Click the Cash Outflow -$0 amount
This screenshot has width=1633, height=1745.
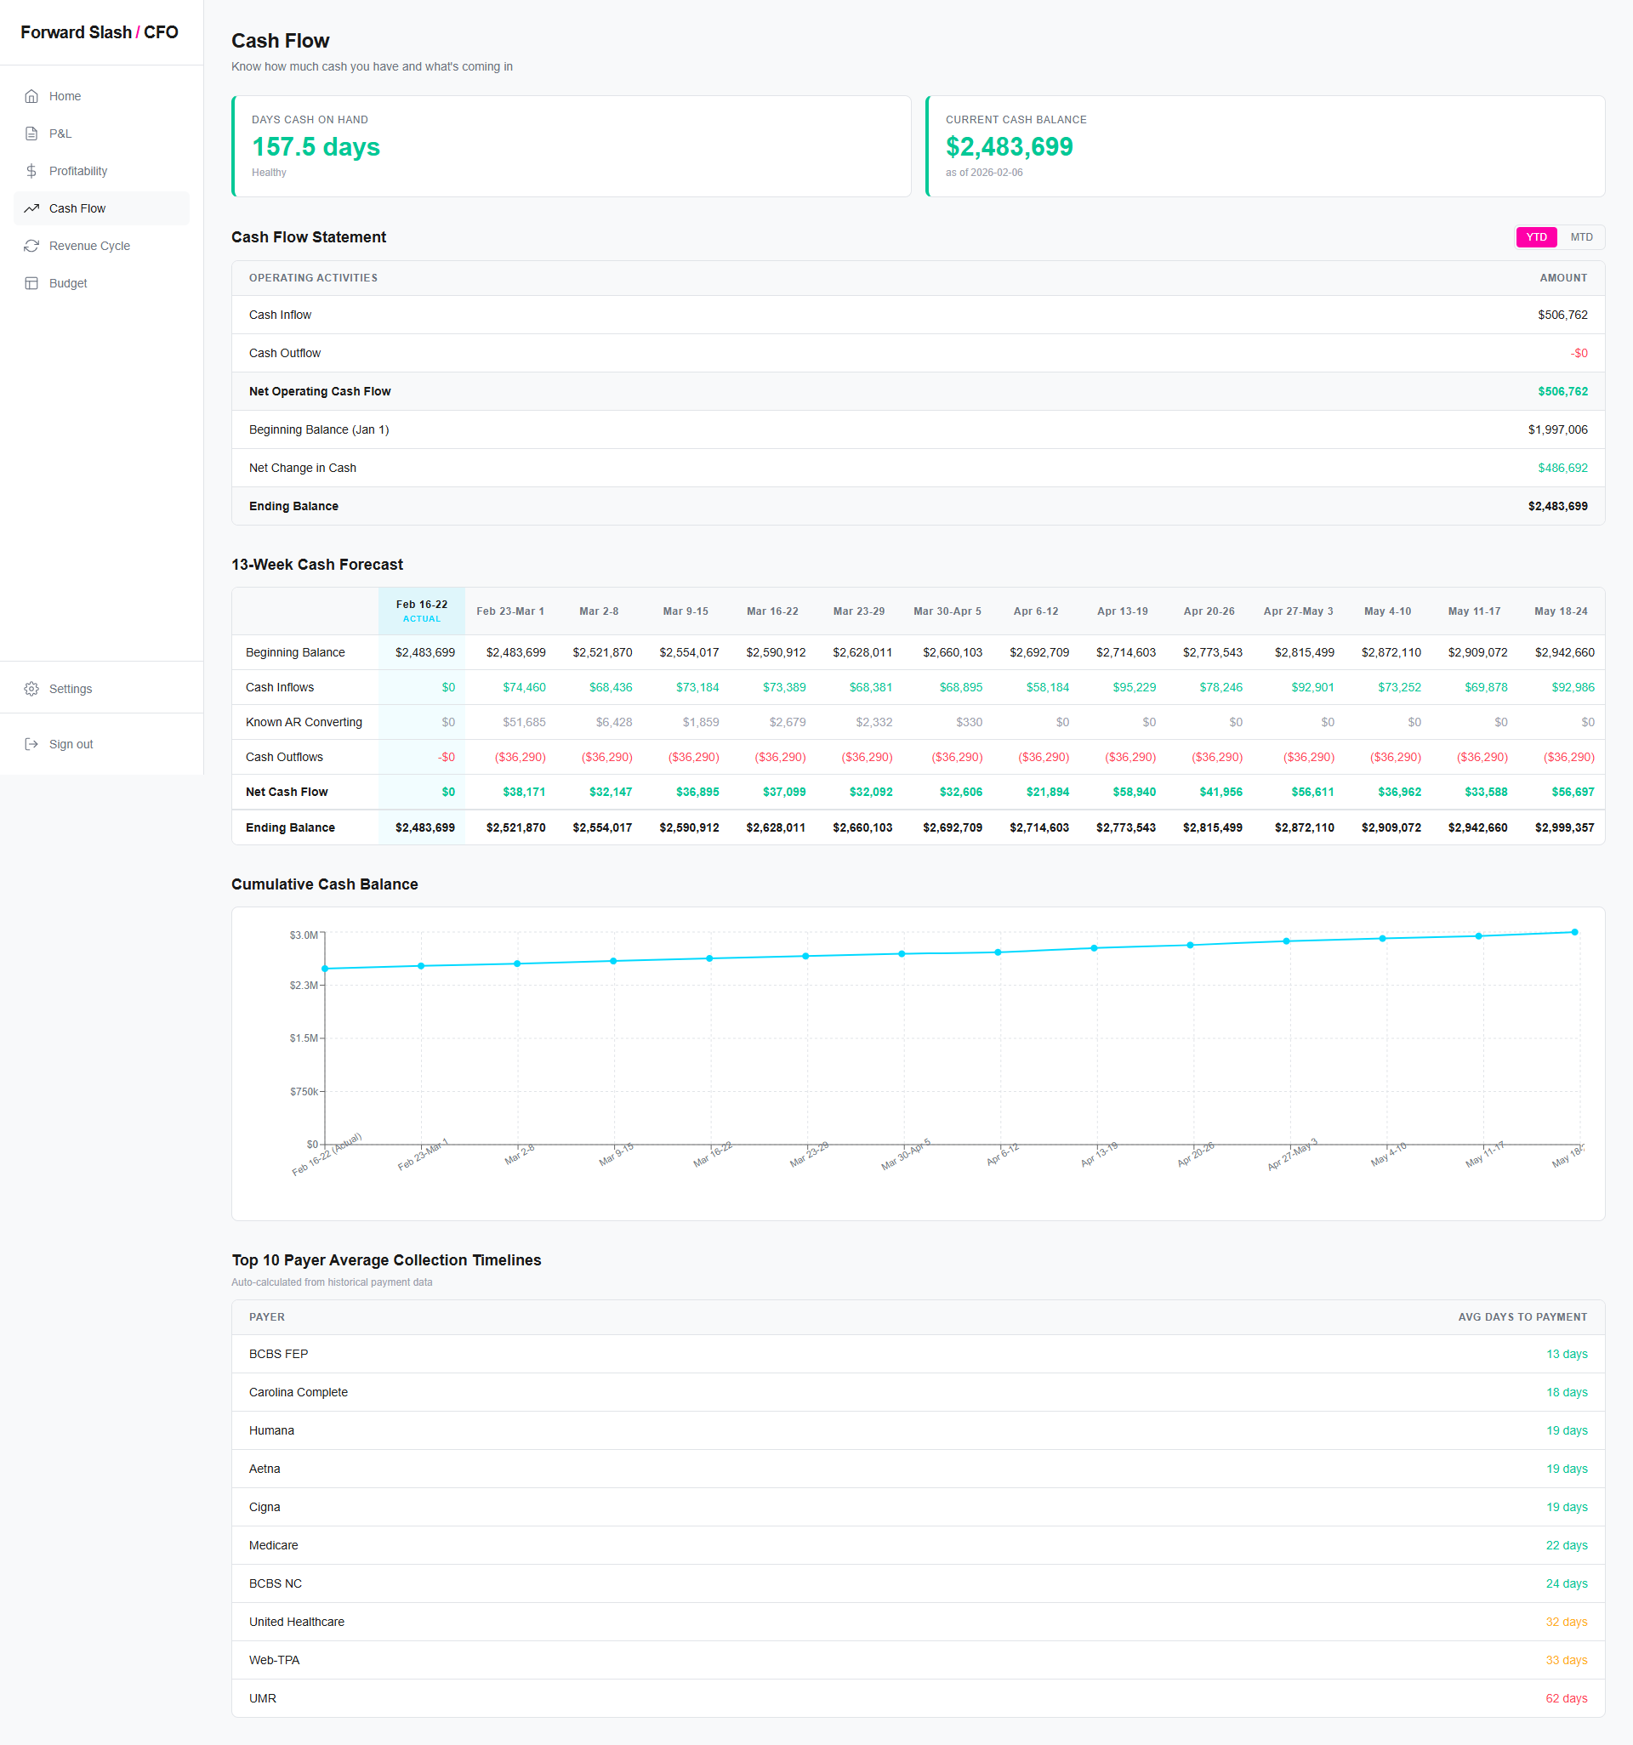(1579, 354)
